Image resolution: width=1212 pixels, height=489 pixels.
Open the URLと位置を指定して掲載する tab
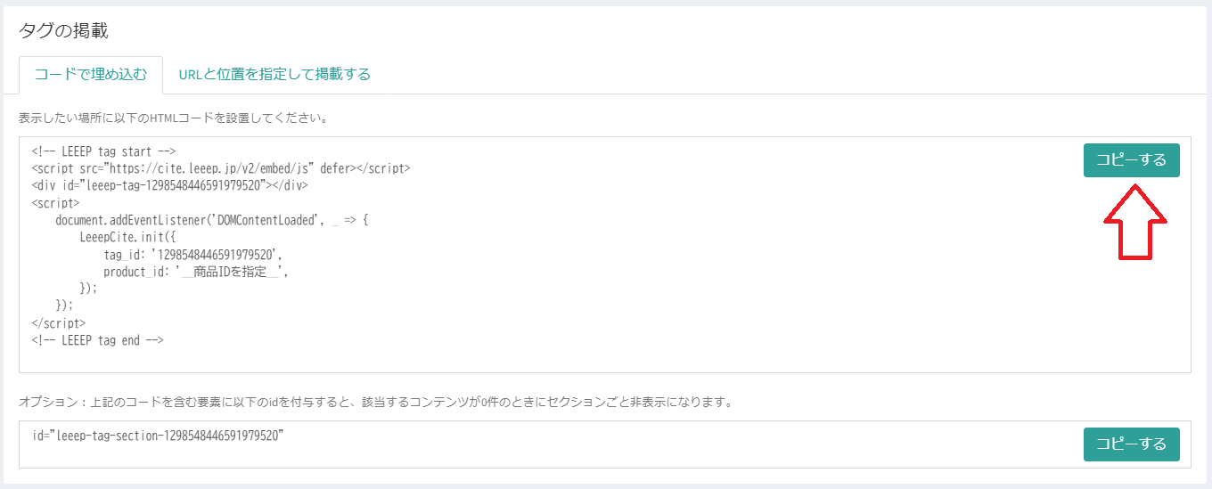(x=274, y=75)
